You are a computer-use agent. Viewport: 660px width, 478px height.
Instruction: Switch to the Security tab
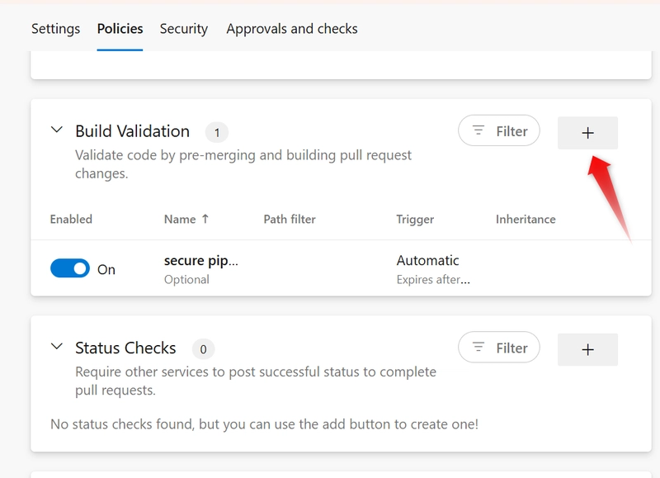[x=183, y=29]
